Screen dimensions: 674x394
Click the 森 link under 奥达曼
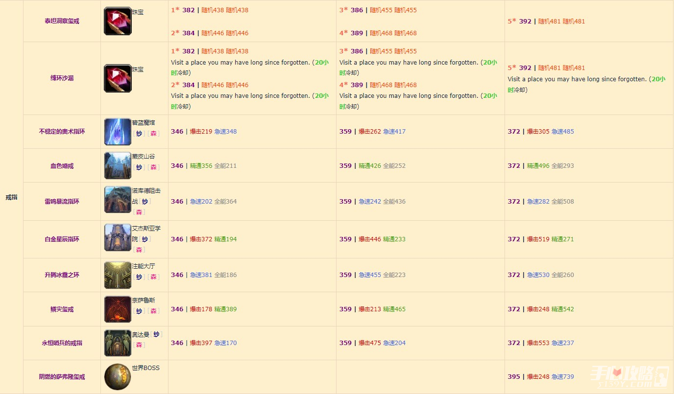pyautogui.click(x=139, y=345)
